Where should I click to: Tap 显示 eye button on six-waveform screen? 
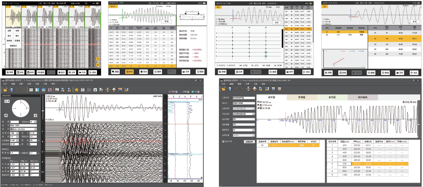point(62,72)
